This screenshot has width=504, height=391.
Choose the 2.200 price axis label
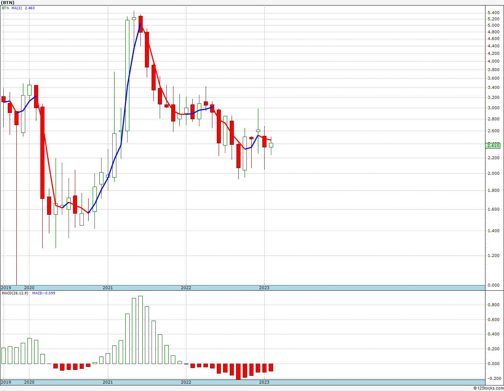(493, 158)
